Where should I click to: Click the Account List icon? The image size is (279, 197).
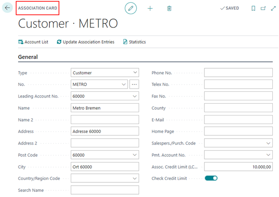[21, 42]
